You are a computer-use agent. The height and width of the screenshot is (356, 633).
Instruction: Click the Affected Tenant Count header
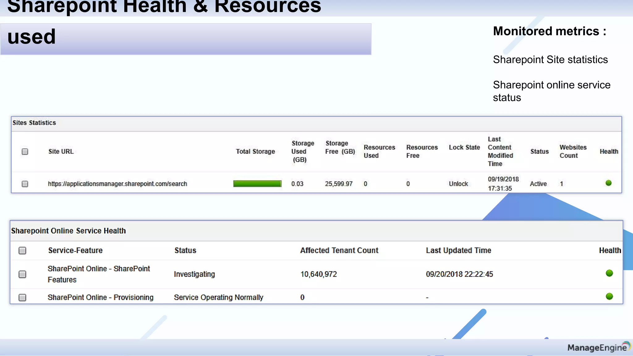[x=339, y=250]
